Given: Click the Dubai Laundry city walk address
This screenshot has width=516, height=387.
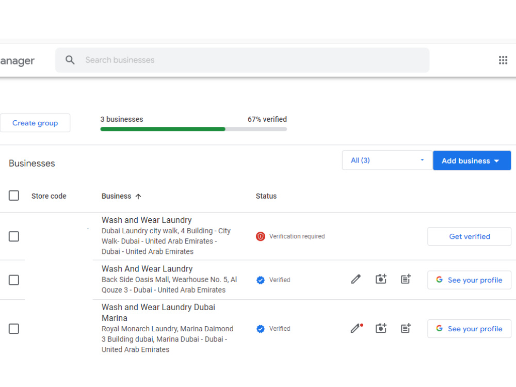Looking at the screenshot, I should (166, 241).
